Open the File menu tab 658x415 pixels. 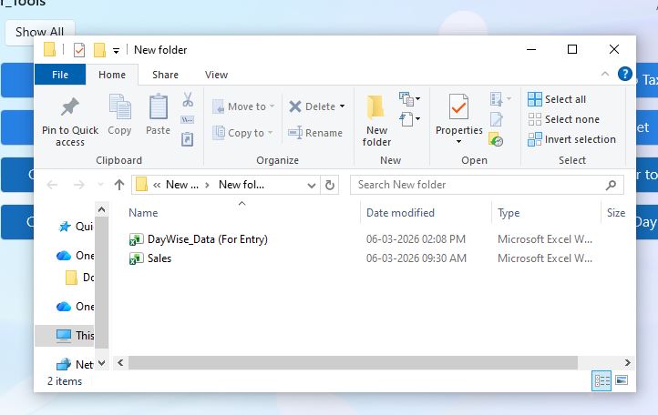[x=60, y=75]
